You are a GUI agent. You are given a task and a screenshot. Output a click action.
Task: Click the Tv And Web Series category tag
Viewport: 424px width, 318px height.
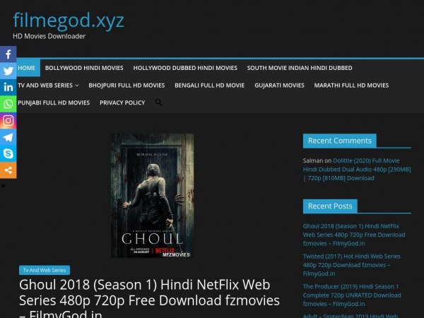[x=45, y=270]
